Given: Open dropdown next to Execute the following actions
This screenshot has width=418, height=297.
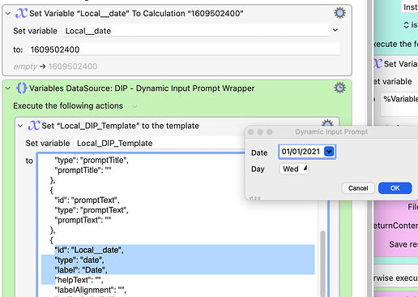Looking at the screenshot, I should click(x=134, y=106).
